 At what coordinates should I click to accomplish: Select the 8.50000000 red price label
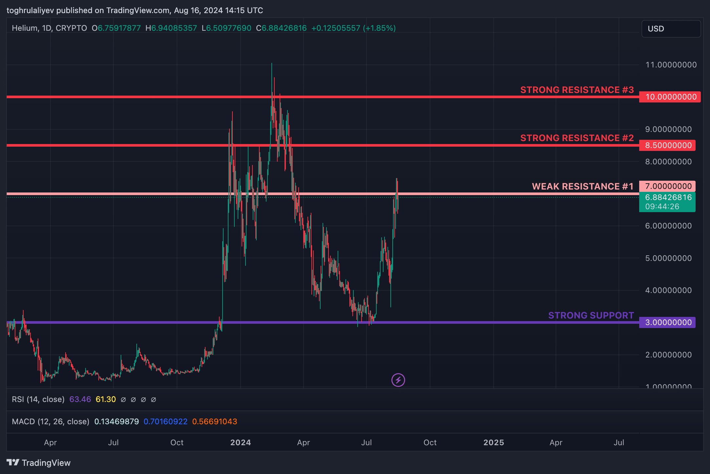(x=667, y=145)
